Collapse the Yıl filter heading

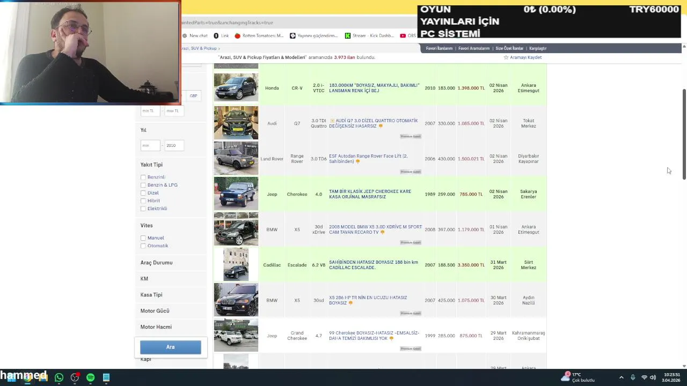[x=143, y=130]
